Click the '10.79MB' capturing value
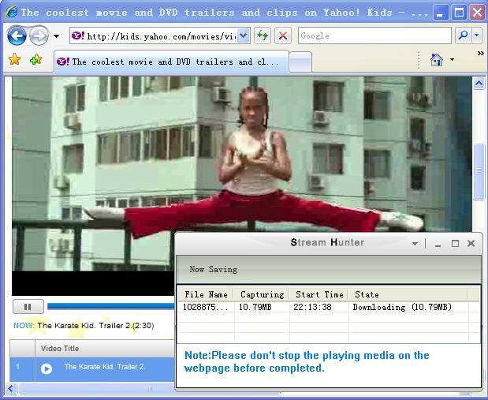Viewport: 488px width, 400px height. click(255, 307)
